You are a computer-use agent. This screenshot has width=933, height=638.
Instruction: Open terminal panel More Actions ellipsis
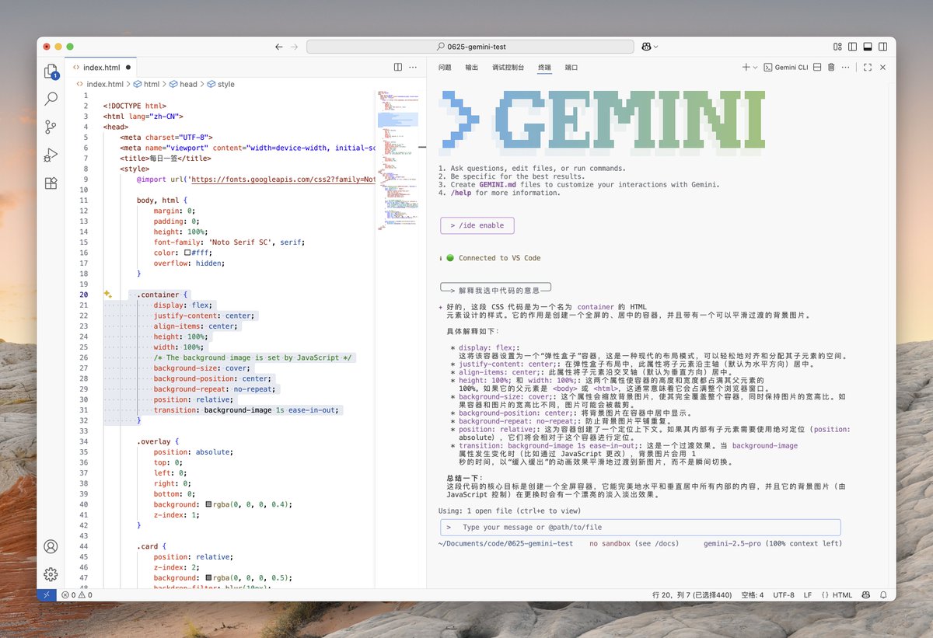[x=847, y=68]
